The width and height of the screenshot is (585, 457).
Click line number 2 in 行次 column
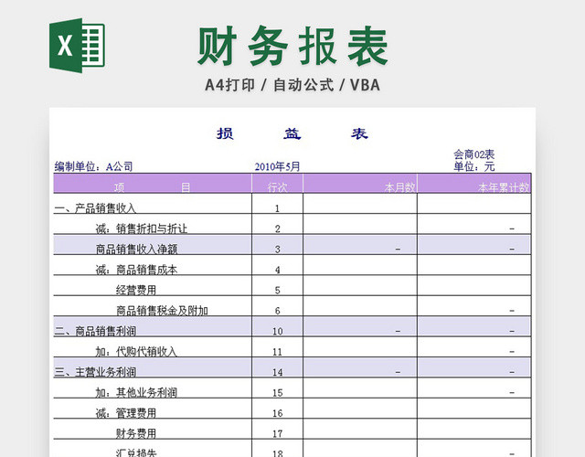277,228
